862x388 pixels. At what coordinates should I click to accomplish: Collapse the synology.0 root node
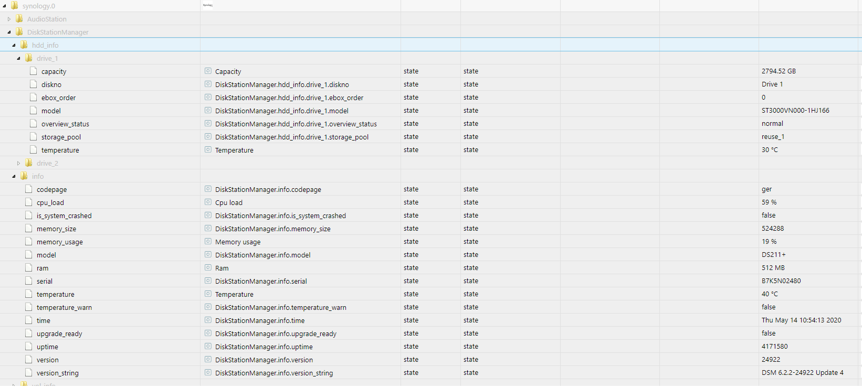pyautogui.click(x=4, y=6)
